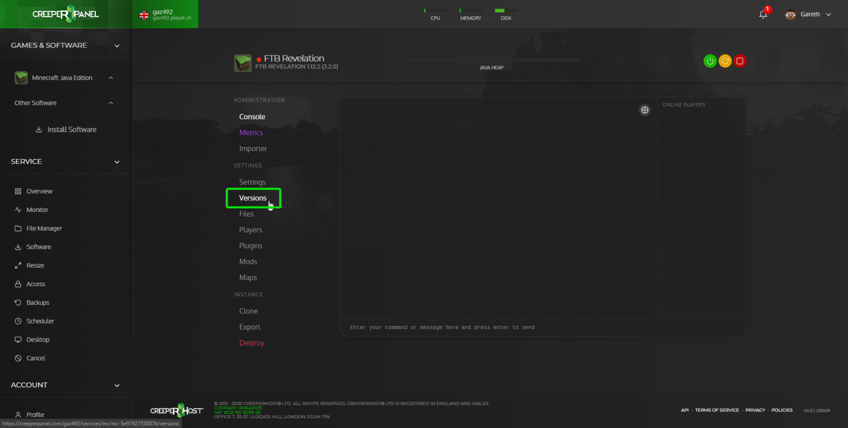Viewport: 848px width, 428px height.
Task: Click the console command input field
Action: point(542,327)
